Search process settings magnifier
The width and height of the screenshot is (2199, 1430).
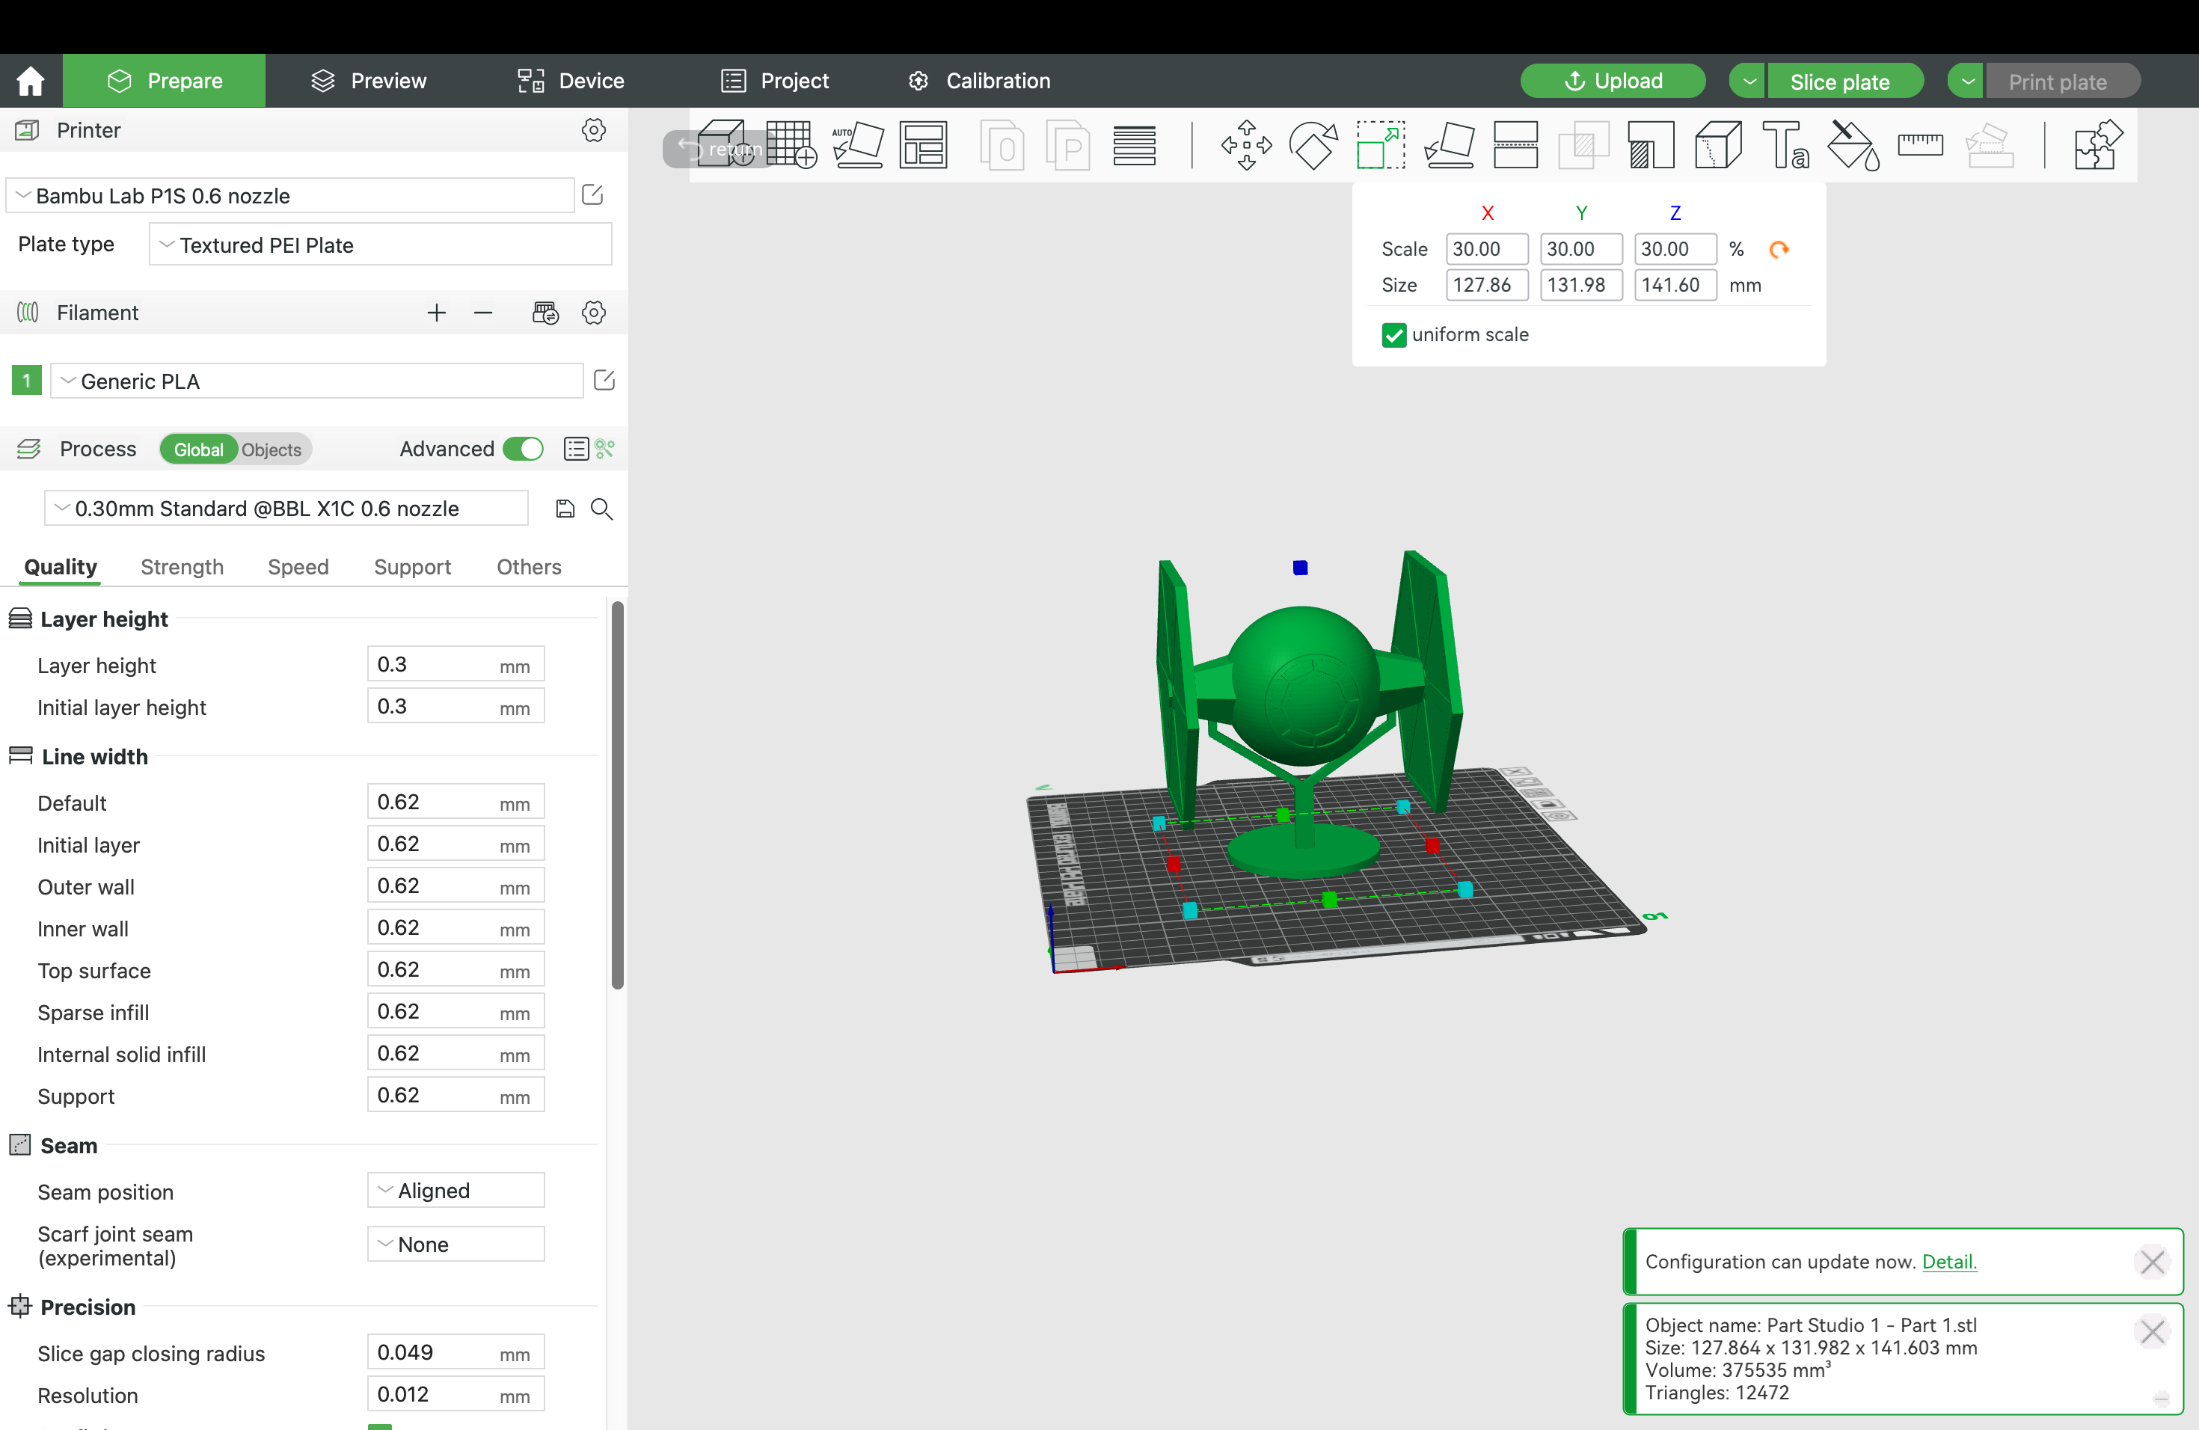tap(601, 509)
